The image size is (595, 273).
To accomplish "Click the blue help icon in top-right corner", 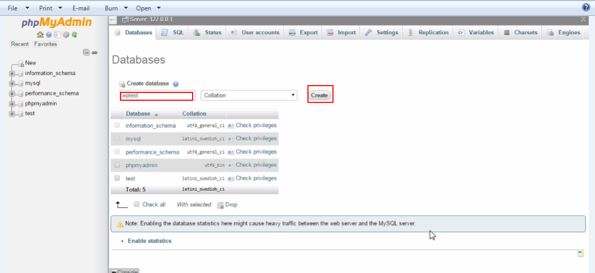I will click(586, 8).
